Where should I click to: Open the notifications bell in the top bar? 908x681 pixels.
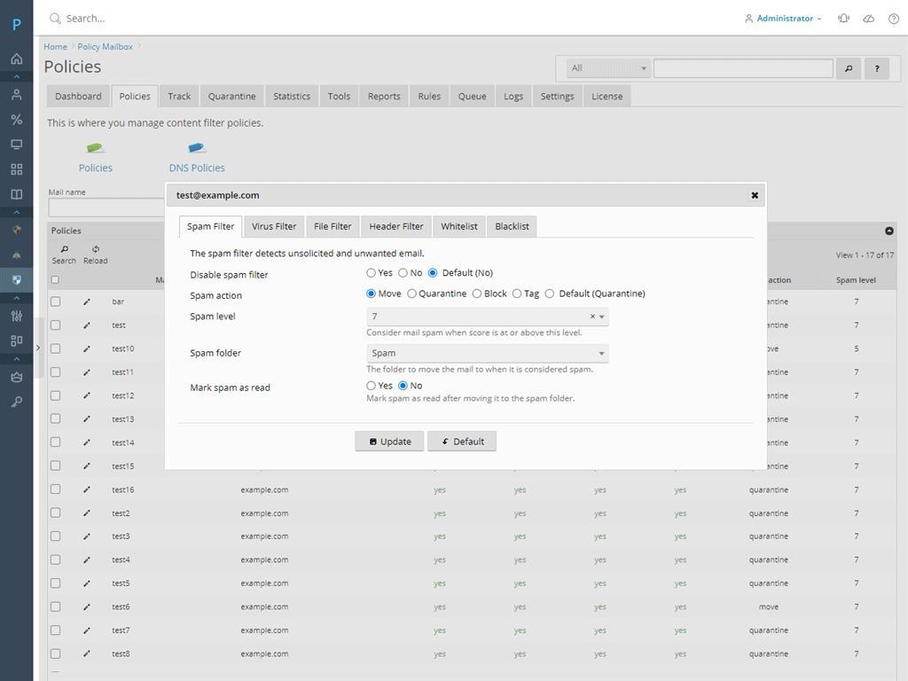click(843, 18)
